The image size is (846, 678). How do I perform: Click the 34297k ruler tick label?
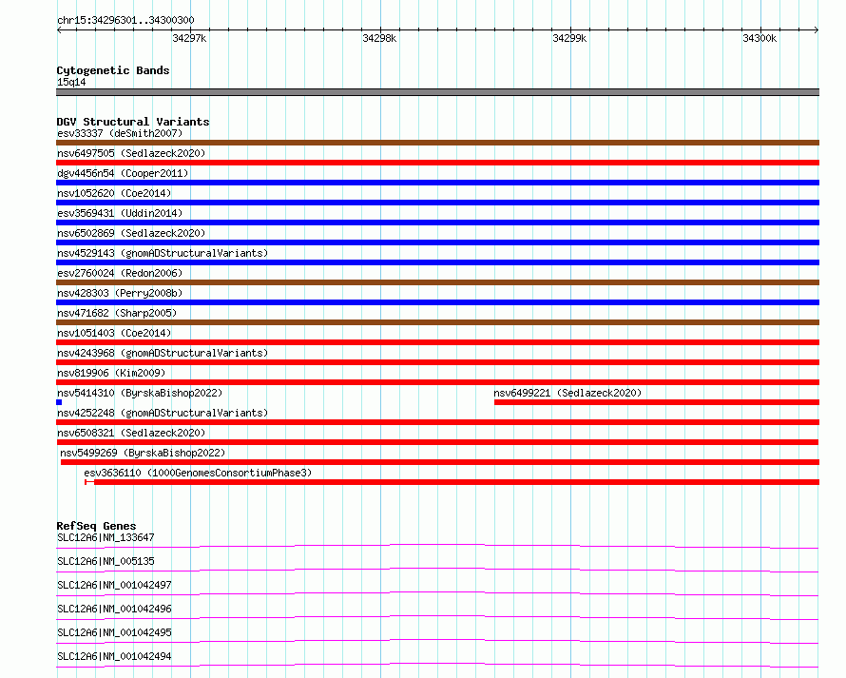coord(189,38)
